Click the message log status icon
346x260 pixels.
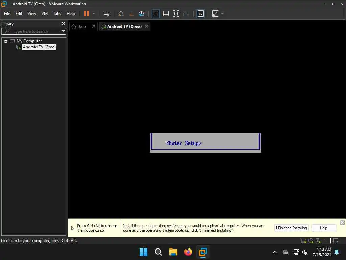pos(336,241)
